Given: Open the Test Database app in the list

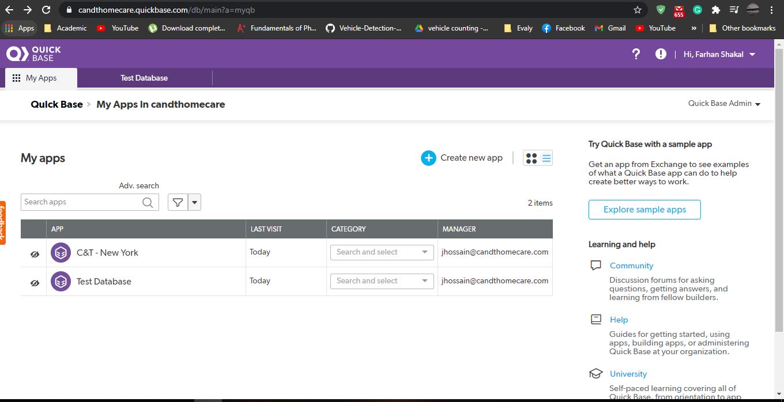Looking at the screenshot, I should (x=104, y=281).
